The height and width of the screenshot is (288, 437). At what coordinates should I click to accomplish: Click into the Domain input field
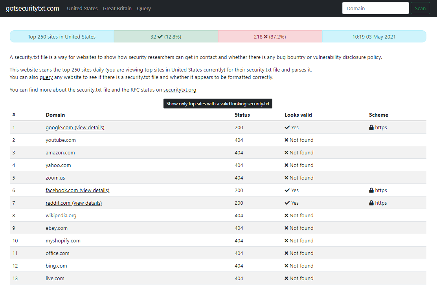pos(375,8)
